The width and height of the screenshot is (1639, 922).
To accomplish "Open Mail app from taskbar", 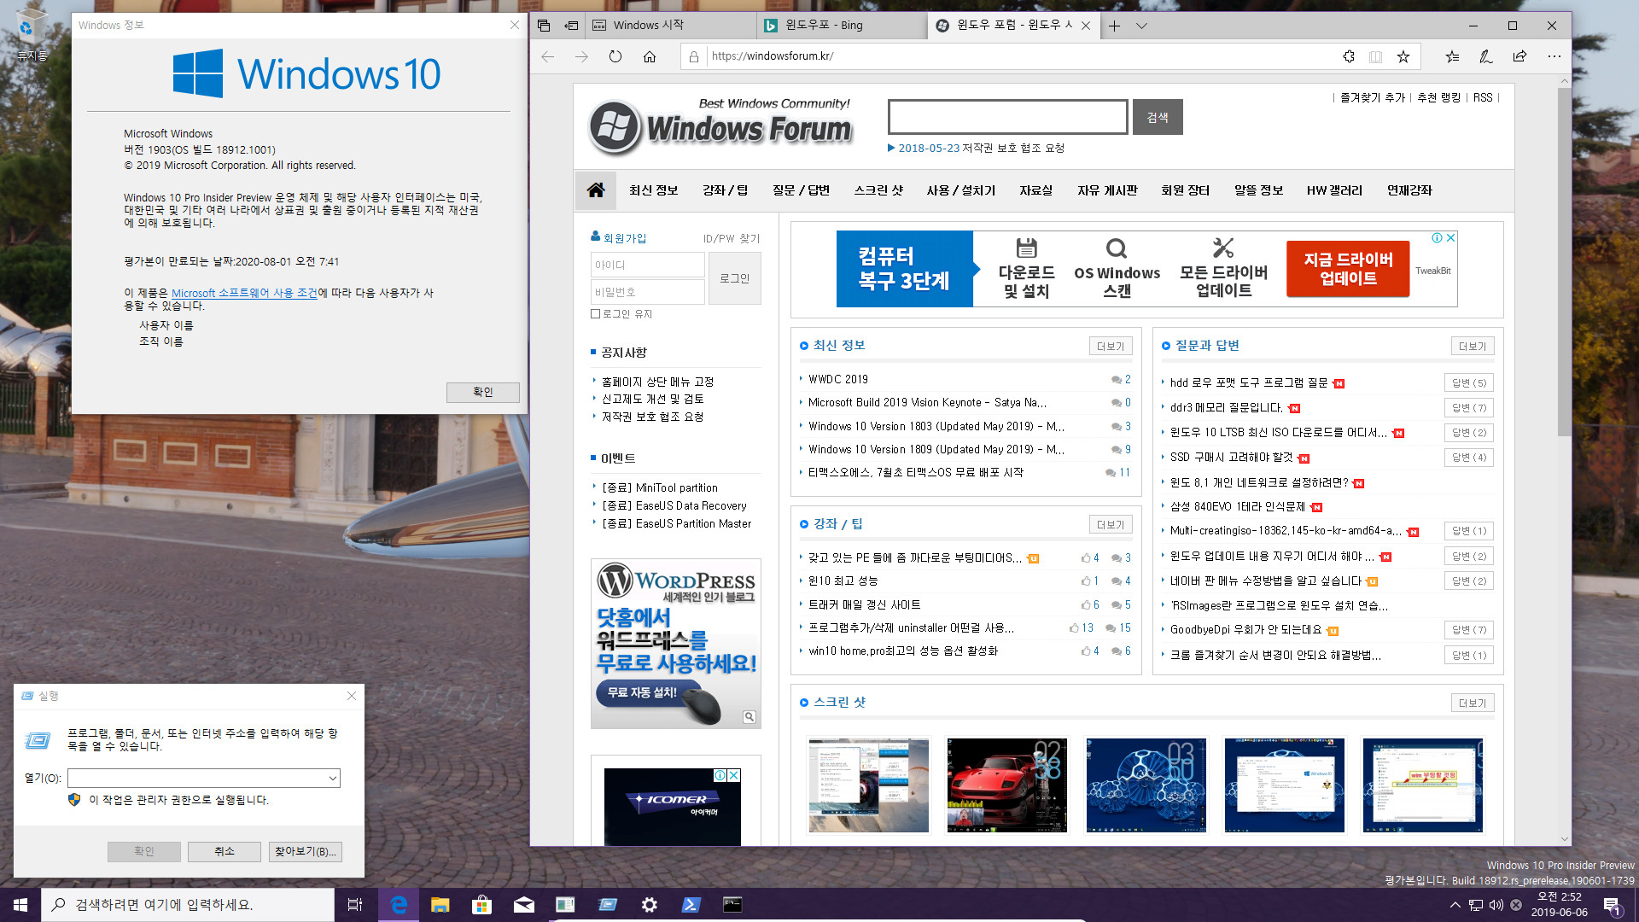I will (523, 905).
